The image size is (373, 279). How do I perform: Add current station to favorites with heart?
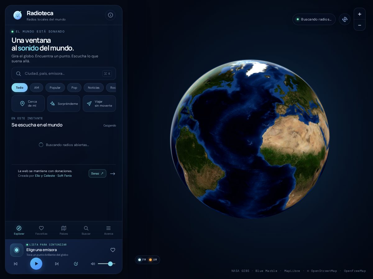click(113, 250)
